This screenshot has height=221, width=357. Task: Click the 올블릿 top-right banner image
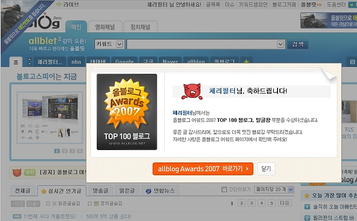328,20
